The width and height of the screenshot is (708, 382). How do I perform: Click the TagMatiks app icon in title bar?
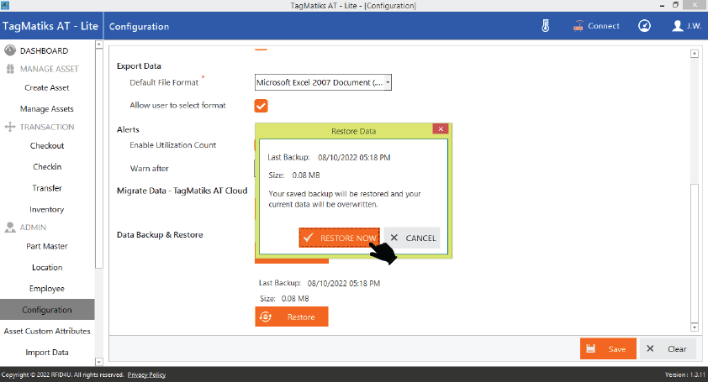[x=5, y=5]
